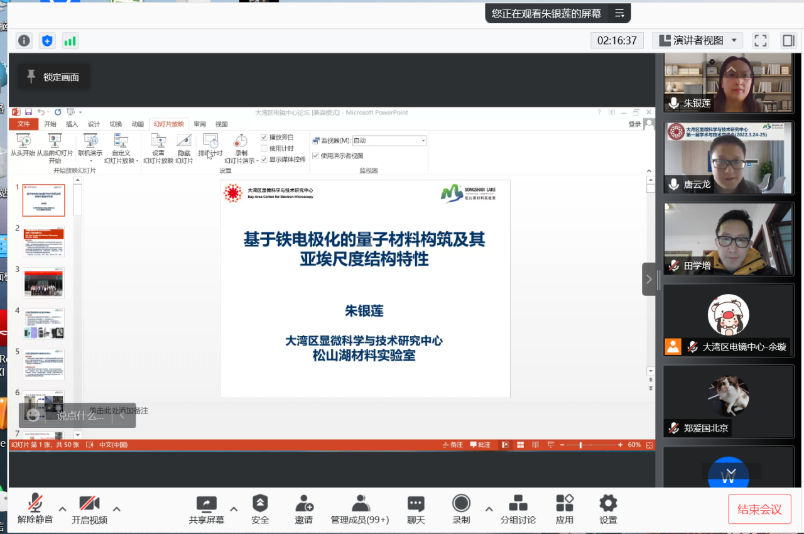Image resolution: width=804 pixels, height=534 pixels.
Task: Collapse the participant video panel arrow
Action: 649,279
